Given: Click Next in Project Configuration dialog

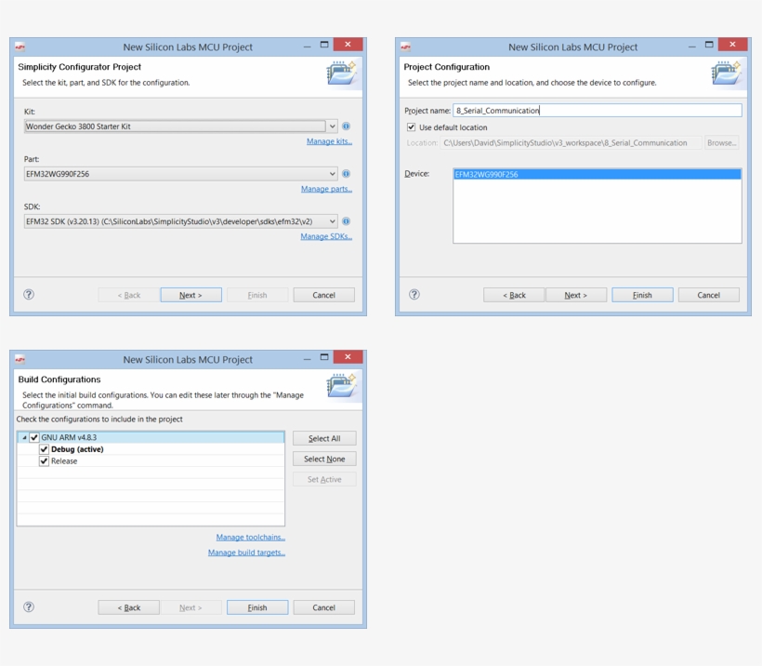Looking at the screenshot, I should click(x=576, y=295).
